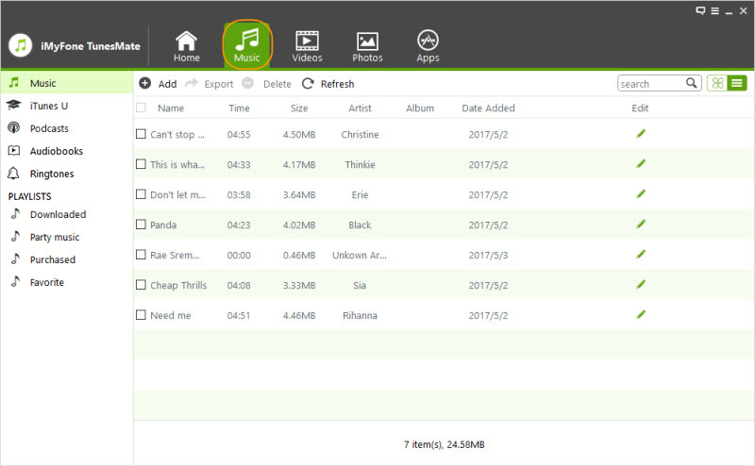Open the Downloaded playlist
Image resolution: width=755 pixels, height=466 pixels.
point(67,214)
